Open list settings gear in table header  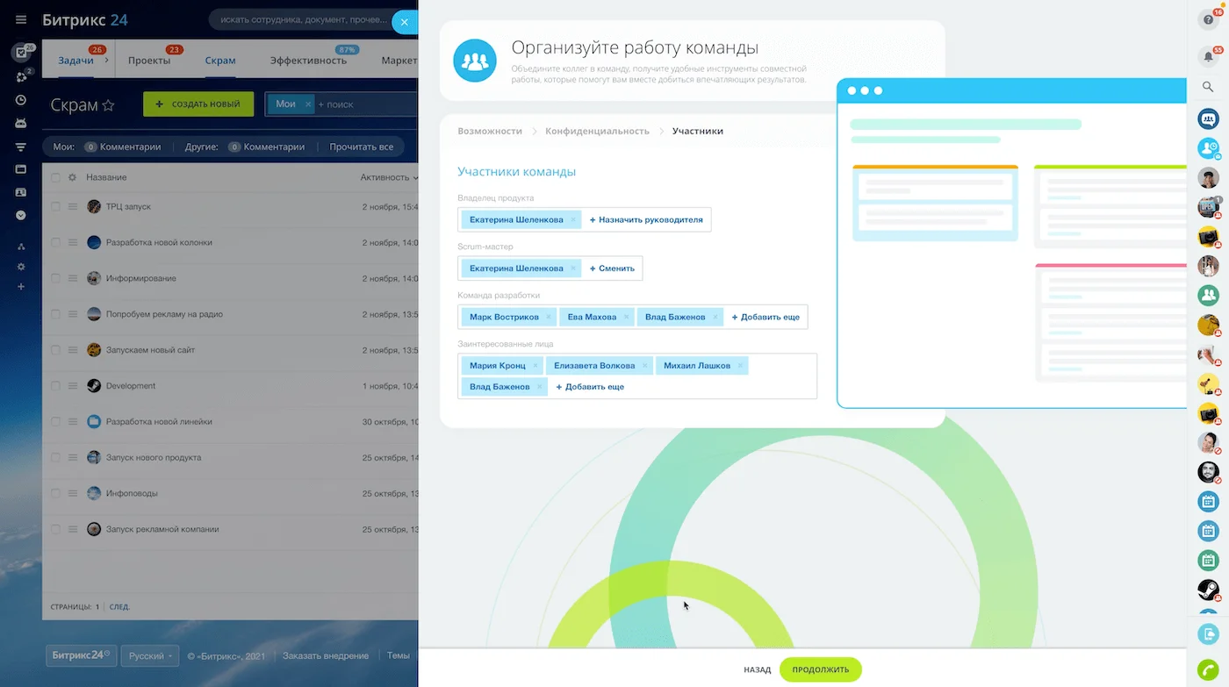(x=72, y=177)
